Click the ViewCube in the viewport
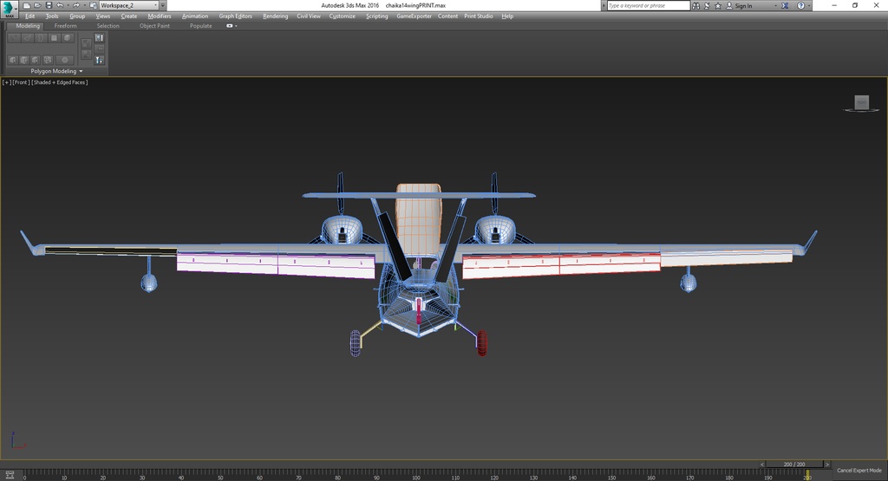Image resolution: width=888 pixels, height=481 pixels. coord(861,103)
